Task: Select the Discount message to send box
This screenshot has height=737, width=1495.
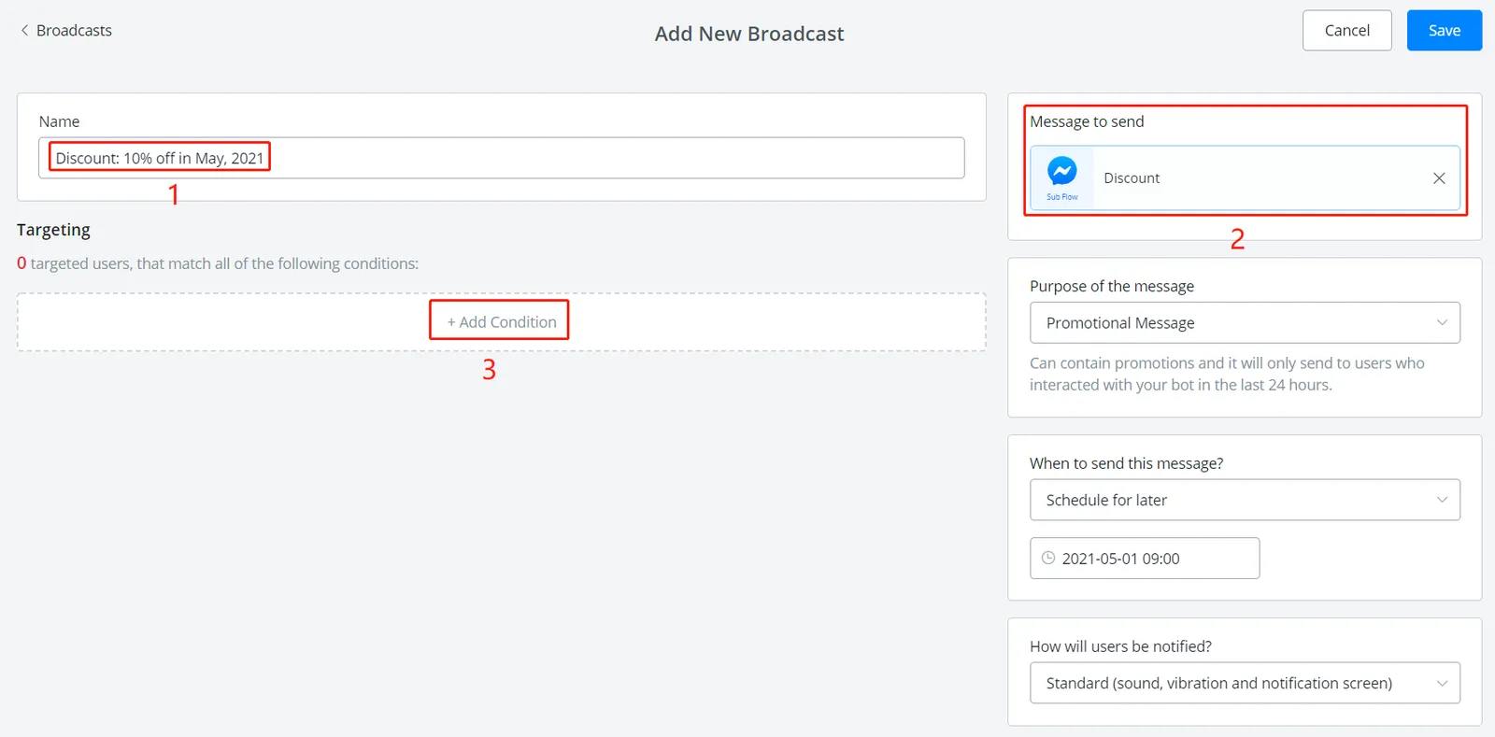Action: [x=1245, y=177]
